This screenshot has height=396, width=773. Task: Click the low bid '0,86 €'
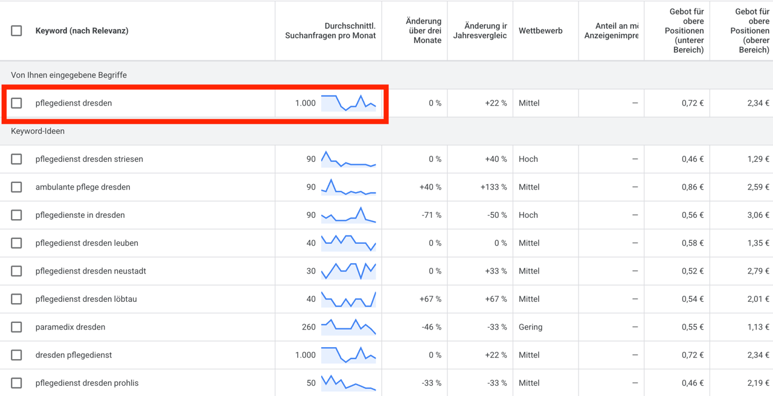point(693,187)
